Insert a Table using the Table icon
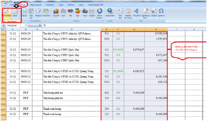This screenshot has height=121, width=207. tap(15, 13)
